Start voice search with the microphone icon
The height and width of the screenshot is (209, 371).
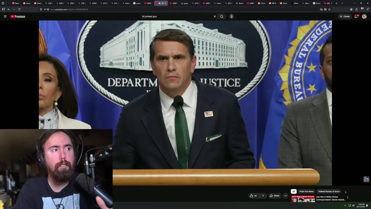pos(231,17)
